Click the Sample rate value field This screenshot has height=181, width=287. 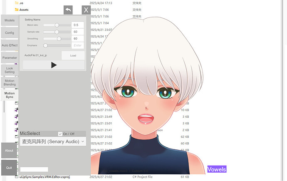click(78, 32)
